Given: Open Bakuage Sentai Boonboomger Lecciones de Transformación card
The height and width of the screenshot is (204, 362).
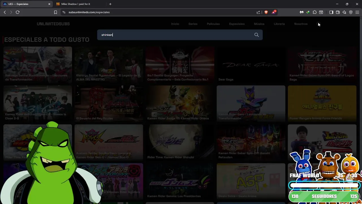Looking at the screenshot, I should pos(38,65).
